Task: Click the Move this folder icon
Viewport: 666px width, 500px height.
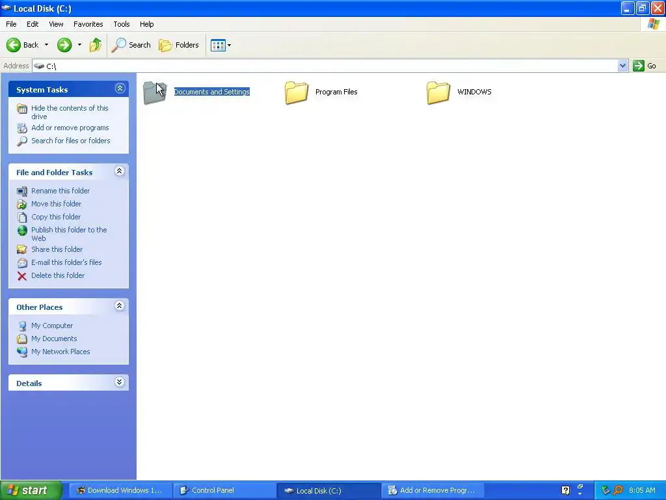Action: (x=22, y=204)
